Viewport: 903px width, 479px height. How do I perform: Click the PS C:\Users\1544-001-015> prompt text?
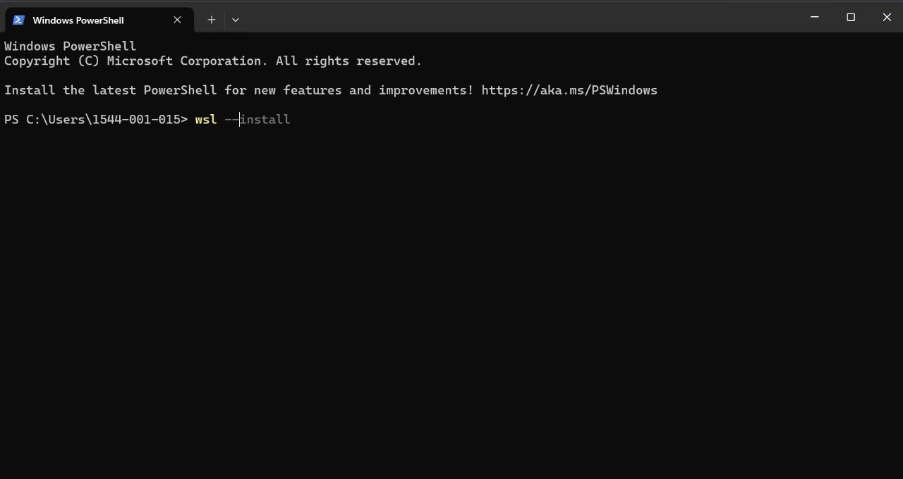pyautogui.click(x=96, y=119)
